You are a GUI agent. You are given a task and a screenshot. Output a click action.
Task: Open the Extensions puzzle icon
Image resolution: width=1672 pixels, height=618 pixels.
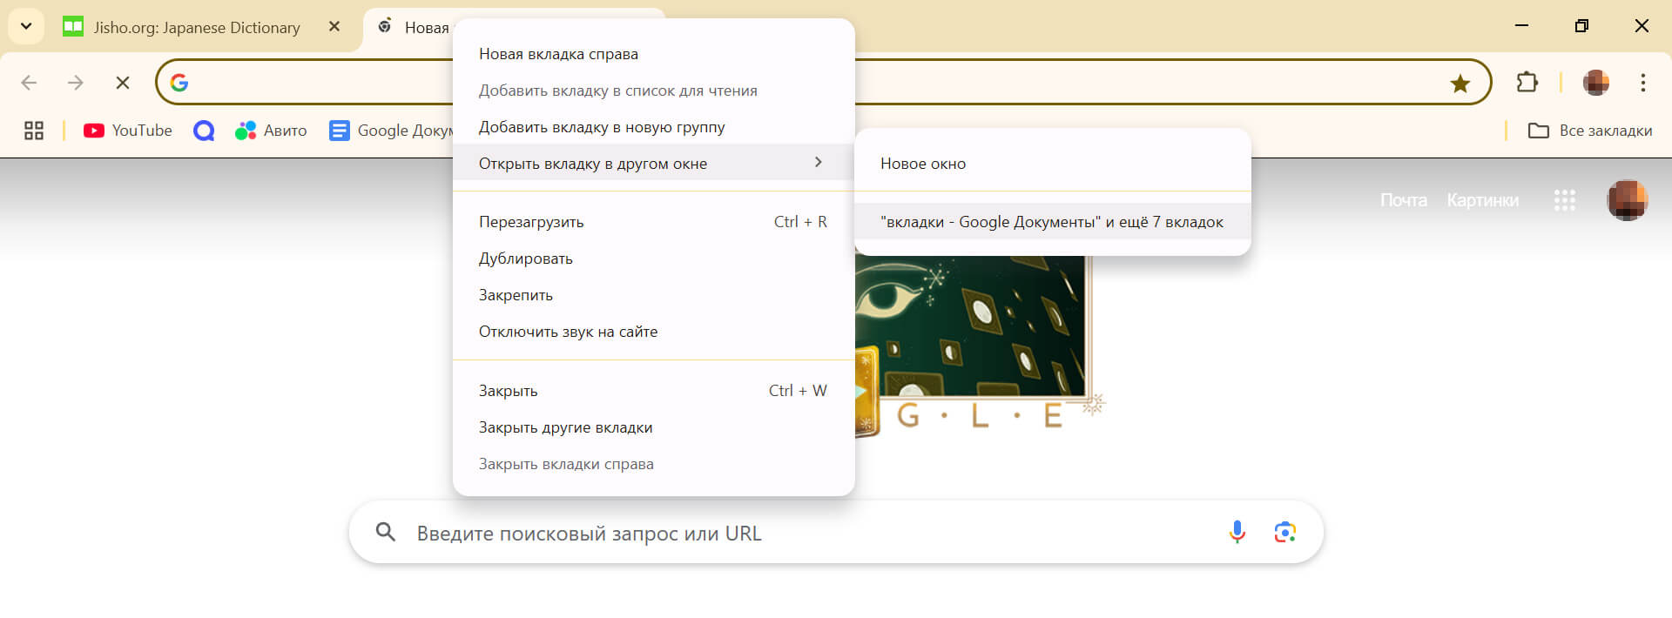[1527, 83]
